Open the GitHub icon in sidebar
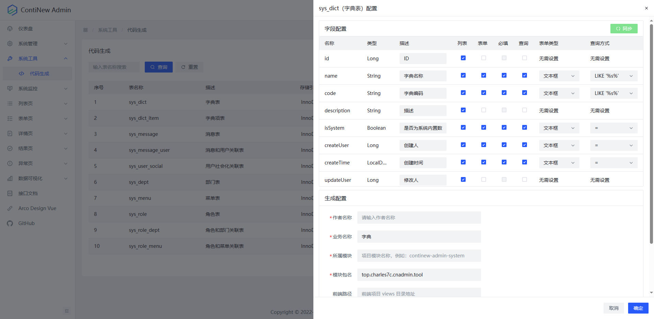Image resolution: width=654 pixels, height=319 pixels. click(x=10, y=223)
